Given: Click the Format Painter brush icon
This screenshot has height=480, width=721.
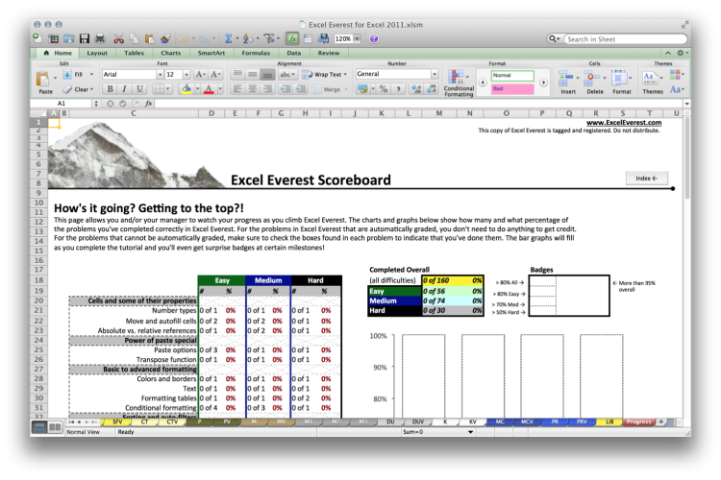Looking at the screenshot, I should coord(165,38).
